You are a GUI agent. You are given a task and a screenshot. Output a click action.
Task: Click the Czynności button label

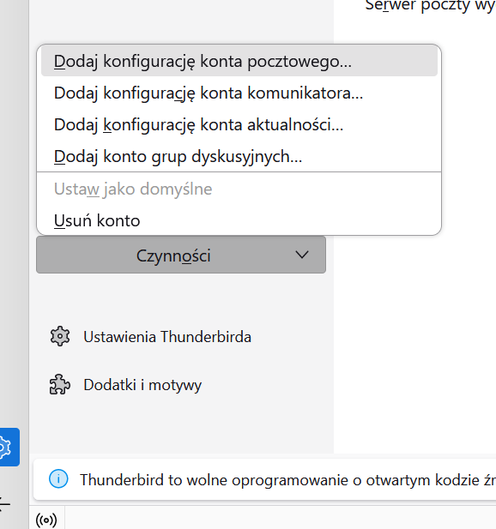point(173,255)
